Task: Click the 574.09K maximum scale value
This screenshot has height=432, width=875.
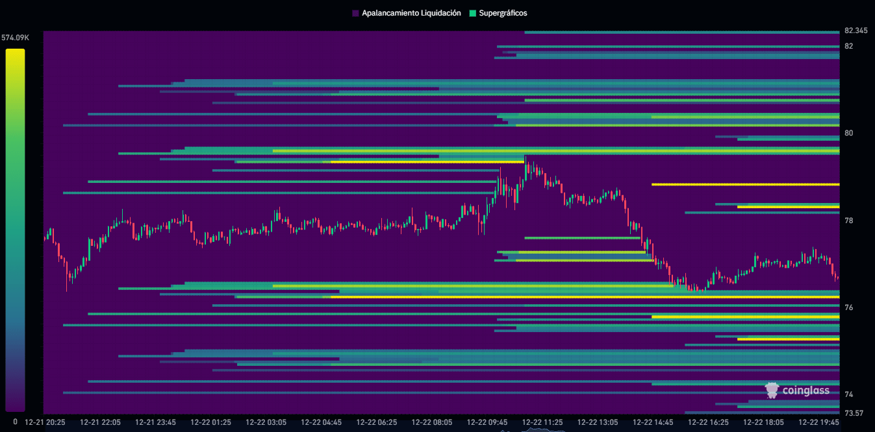Action: click(16, 38)
